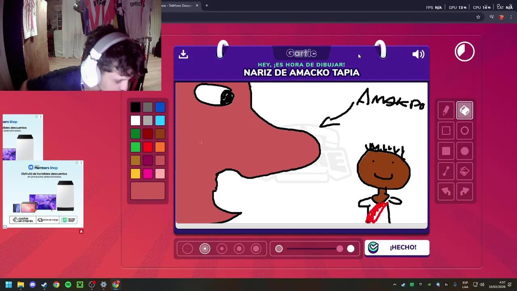Click the Chrome profile avatar icon

pyautogui.click(x=501, y=17)
